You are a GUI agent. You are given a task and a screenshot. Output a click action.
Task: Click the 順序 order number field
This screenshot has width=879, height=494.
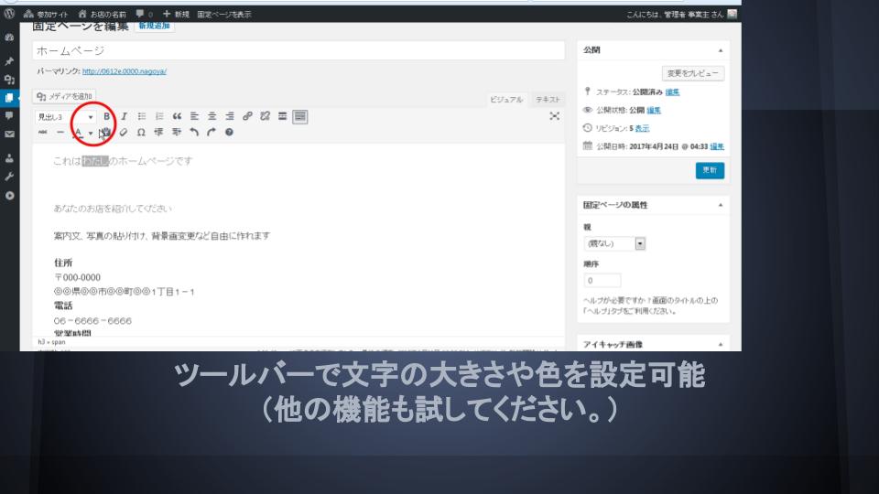click(x=602, y=281)
